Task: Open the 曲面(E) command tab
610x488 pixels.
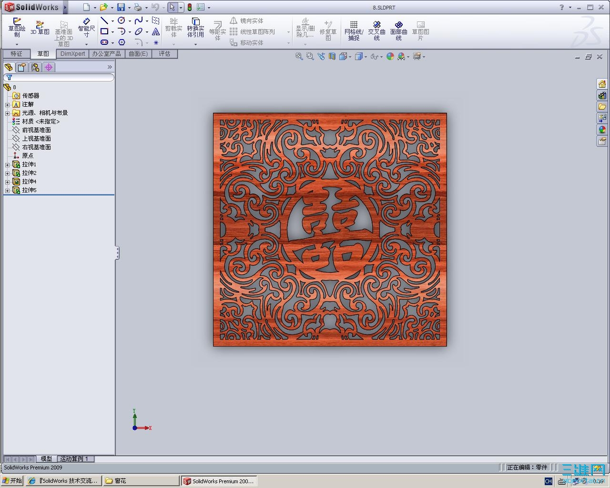Action: click(138, 54)
